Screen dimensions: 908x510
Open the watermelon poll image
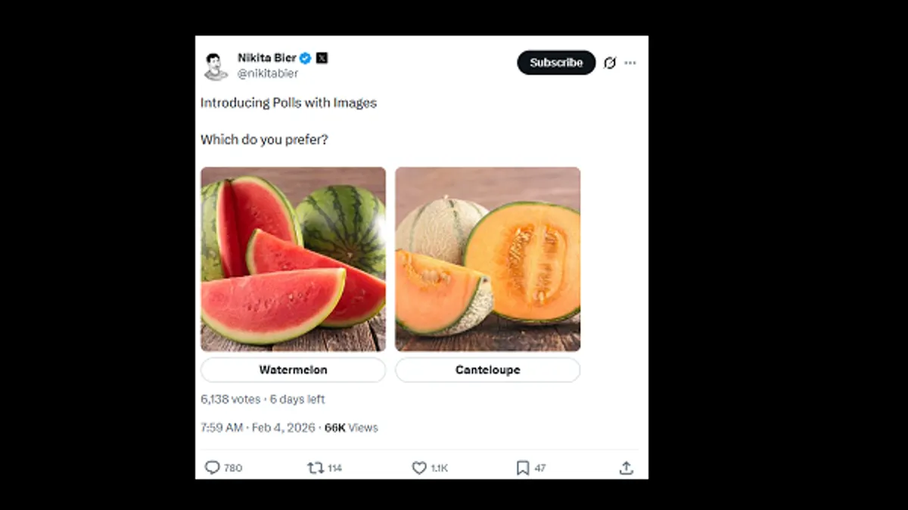pyautogui.click(x=293, y=259)
